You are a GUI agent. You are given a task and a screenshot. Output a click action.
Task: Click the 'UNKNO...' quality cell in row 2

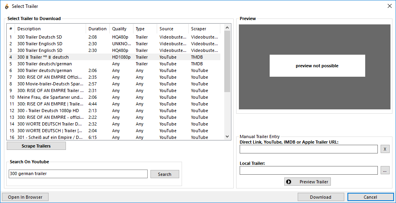pyautogui.click(x=122, y=44)
